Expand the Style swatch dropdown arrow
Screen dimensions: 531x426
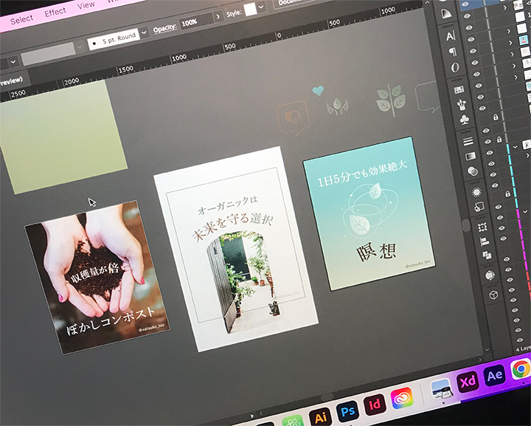point(261,7)
